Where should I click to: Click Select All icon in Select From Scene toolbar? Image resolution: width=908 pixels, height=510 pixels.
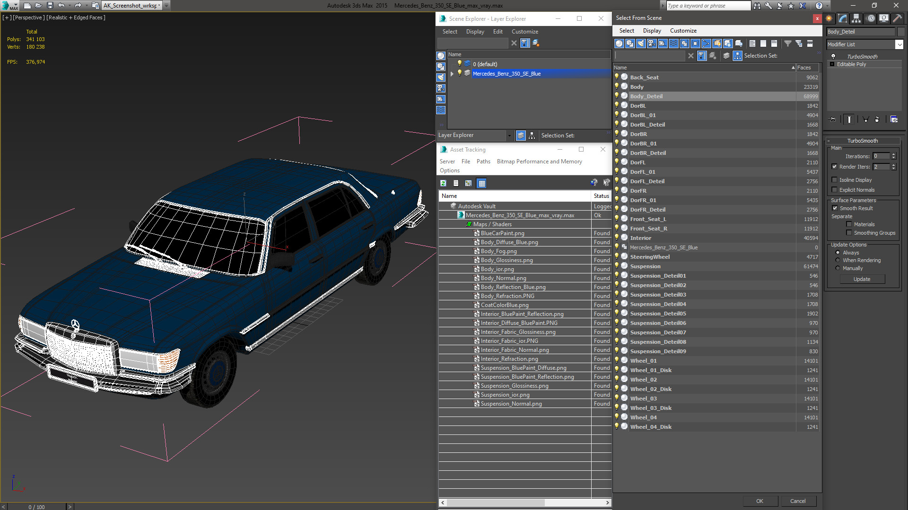pos(752,43)
